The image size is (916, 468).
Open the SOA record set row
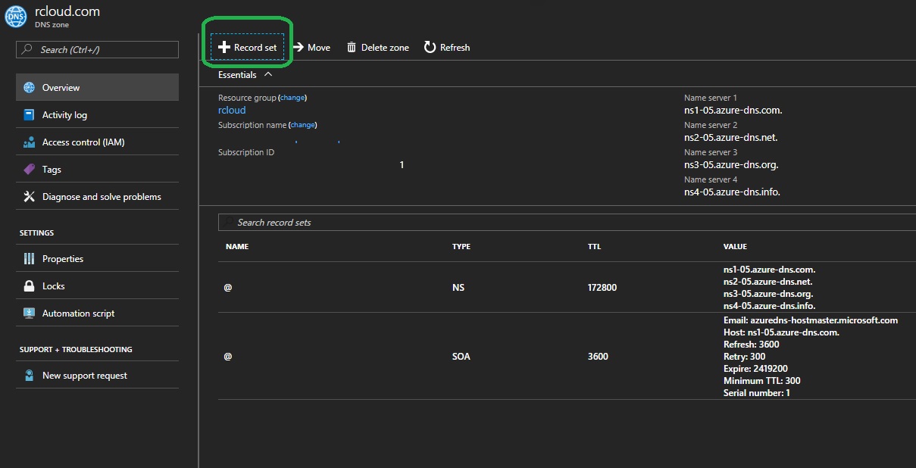coord(461,356)
